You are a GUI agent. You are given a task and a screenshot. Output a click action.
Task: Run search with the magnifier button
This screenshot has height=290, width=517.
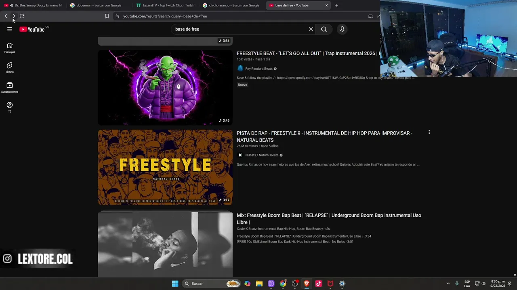pyautogui.click(x=324, y=29)
